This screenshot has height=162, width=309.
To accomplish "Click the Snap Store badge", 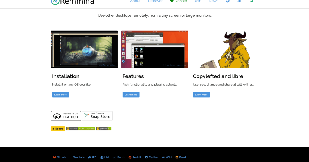I will pyautogui.click(x=97, y=116).
